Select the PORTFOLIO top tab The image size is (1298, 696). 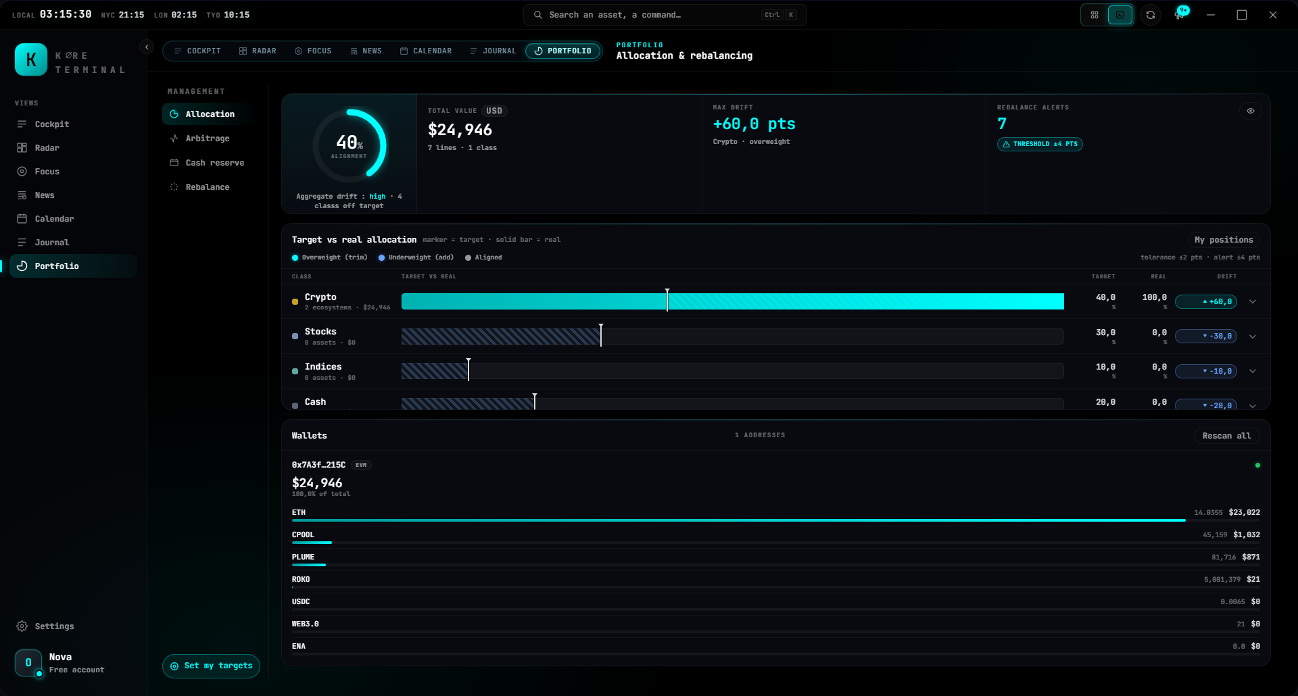(563, 51)
